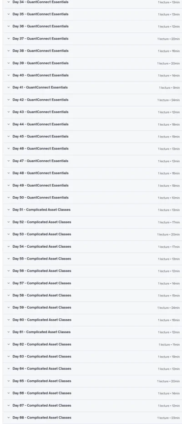Expand Day 59 Complicated Asset Classes chevron
The height and width of the screenshot is (424, 182).
(x=9, y=307)
